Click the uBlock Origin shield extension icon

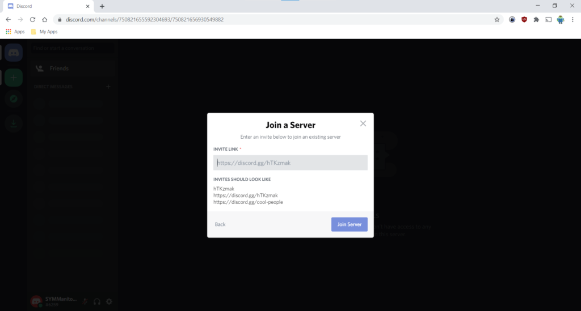click(x=524, y=20)
